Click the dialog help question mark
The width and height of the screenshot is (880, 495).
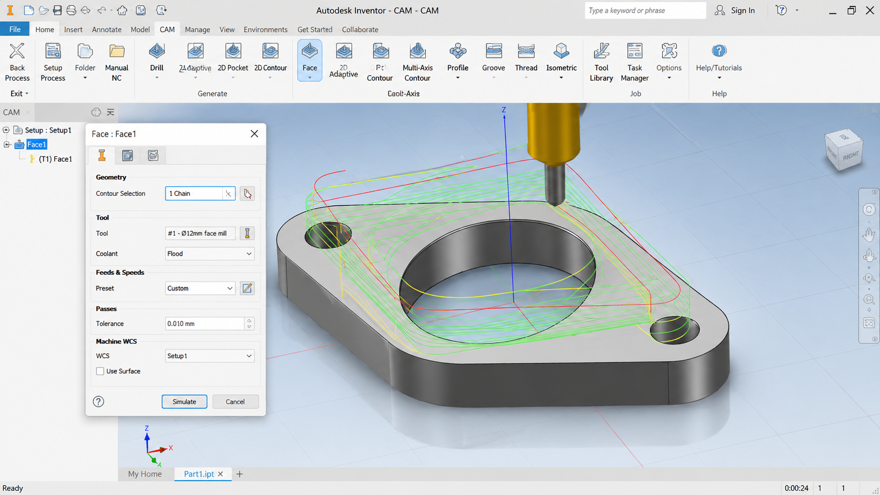[98, 401]
